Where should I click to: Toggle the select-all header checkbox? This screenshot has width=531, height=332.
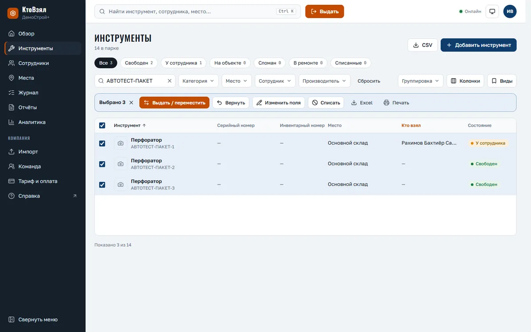click(102, 125)
